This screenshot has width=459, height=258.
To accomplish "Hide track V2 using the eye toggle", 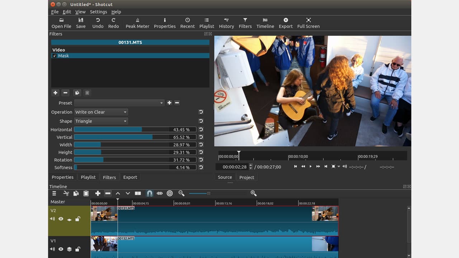I will (60, 219).
